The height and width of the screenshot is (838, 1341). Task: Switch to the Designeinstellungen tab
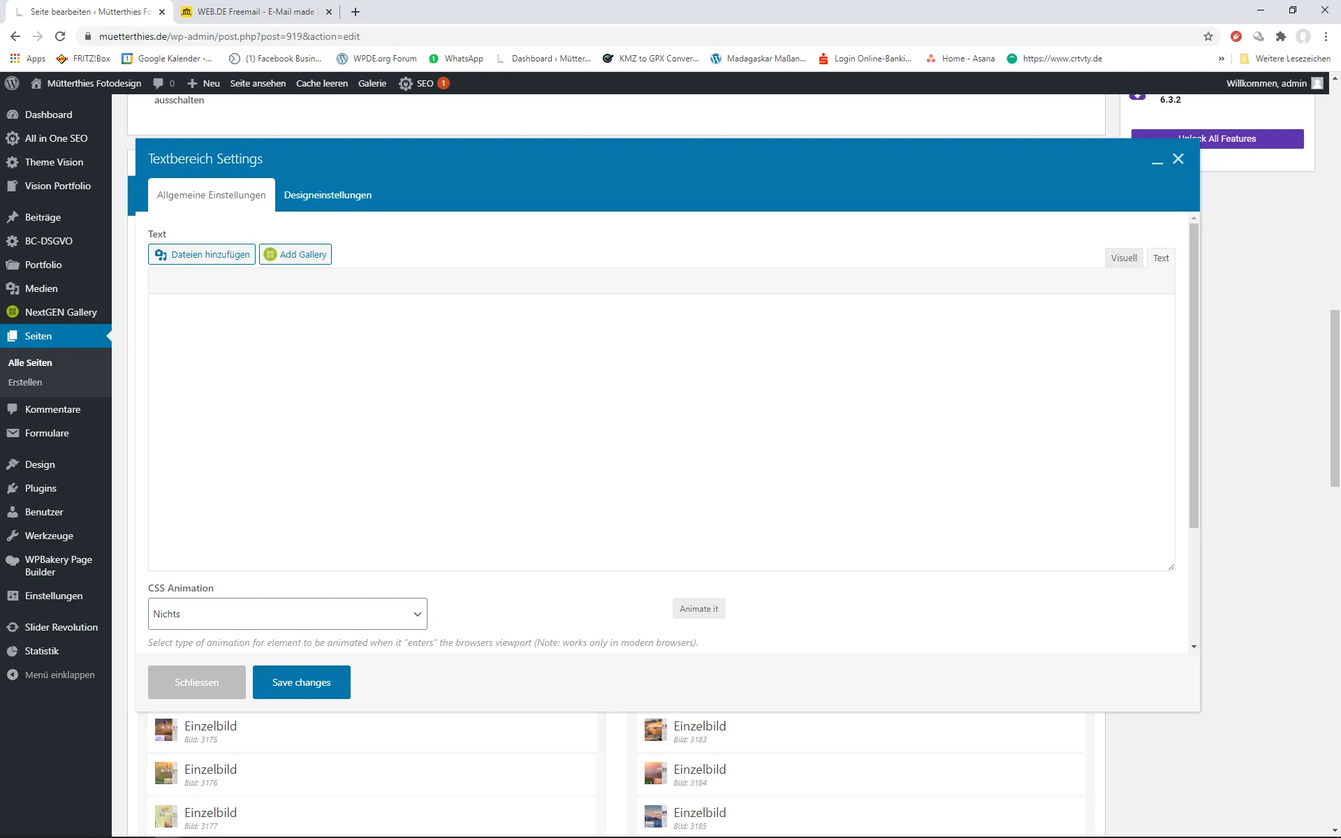pos(328,195)
